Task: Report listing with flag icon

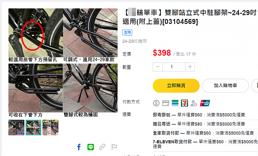Action: [x=114, y=147]
